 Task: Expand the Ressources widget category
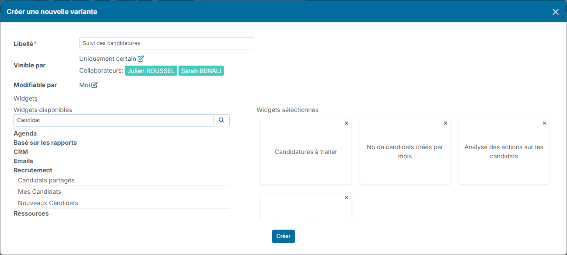31,213
